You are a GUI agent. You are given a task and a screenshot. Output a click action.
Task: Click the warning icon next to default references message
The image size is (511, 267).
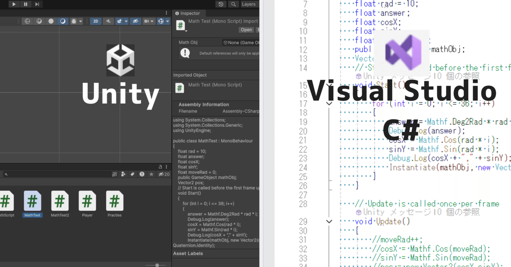coord(184,52)
